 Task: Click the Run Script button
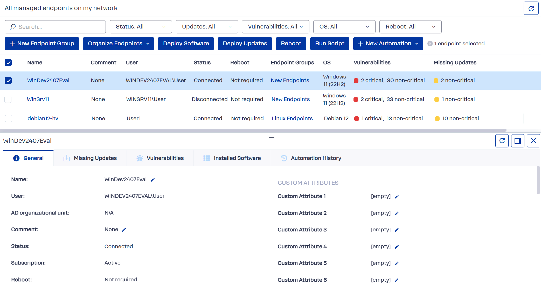pyautogui.click(x=330, y=44)
